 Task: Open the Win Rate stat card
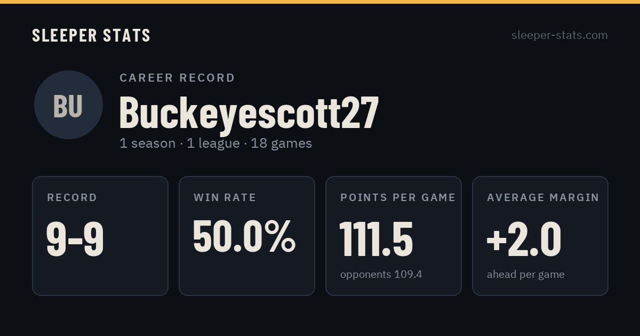(x=247, y=236)
